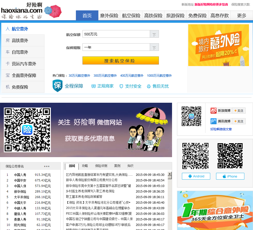253x230 pixels.
Task: Open more options in 保险公司排名 header
Action: 47,166
